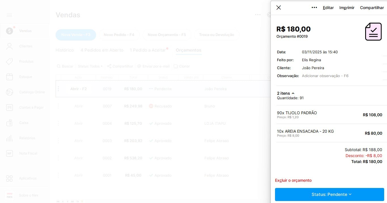Switch to the 1 Pedido a Aceitar tab
This screenshot has height=203, width=387.
tap(148, 50)
